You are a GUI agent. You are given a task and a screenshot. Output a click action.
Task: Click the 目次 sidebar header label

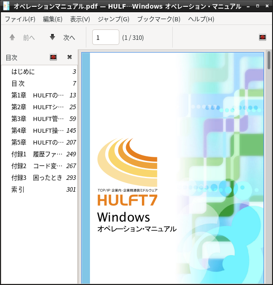point(11,58)
